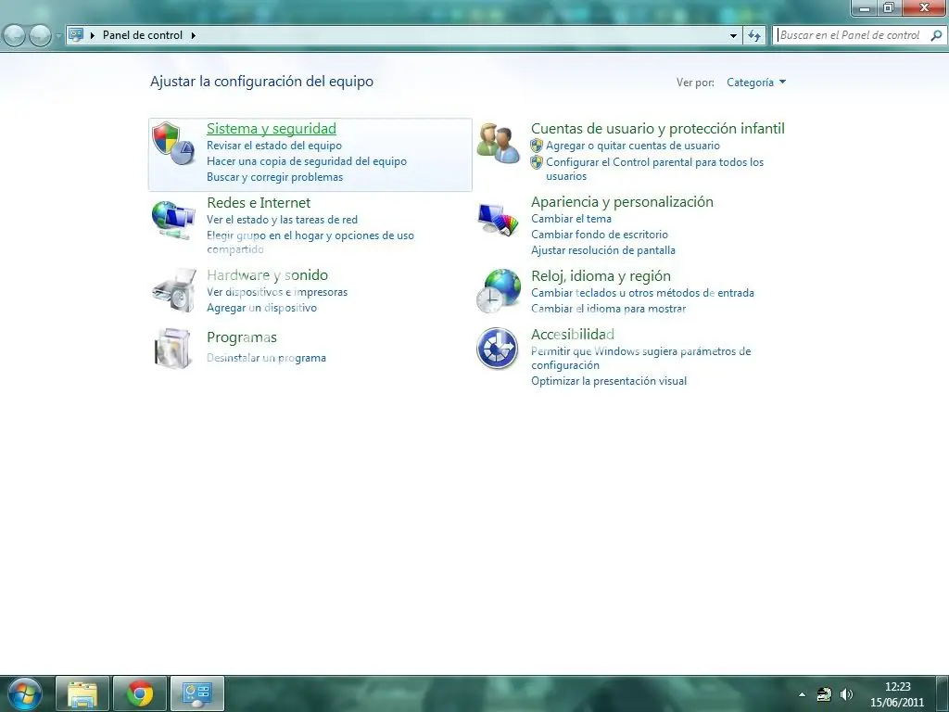Open Desinstalar un programa link
Screen dimensions: 949x712
266,358
